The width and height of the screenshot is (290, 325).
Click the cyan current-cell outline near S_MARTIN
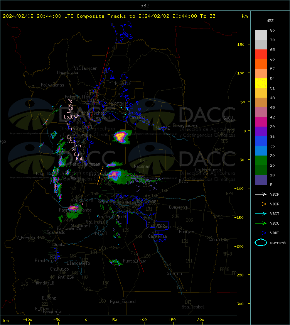tap(125, 112)
